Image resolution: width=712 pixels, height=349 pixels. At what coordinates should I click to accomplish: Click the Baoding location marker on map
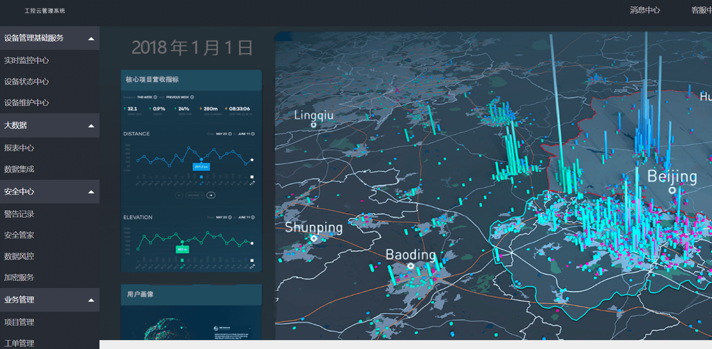point(410,266)
